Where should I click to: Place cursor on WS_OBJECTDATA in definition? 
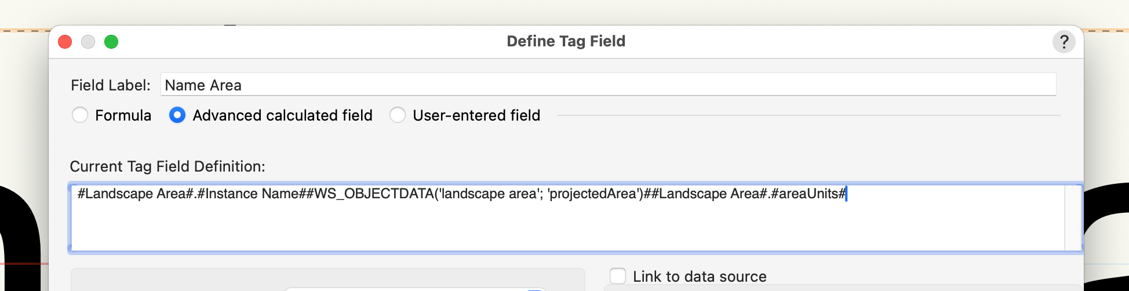click(374, 194)
